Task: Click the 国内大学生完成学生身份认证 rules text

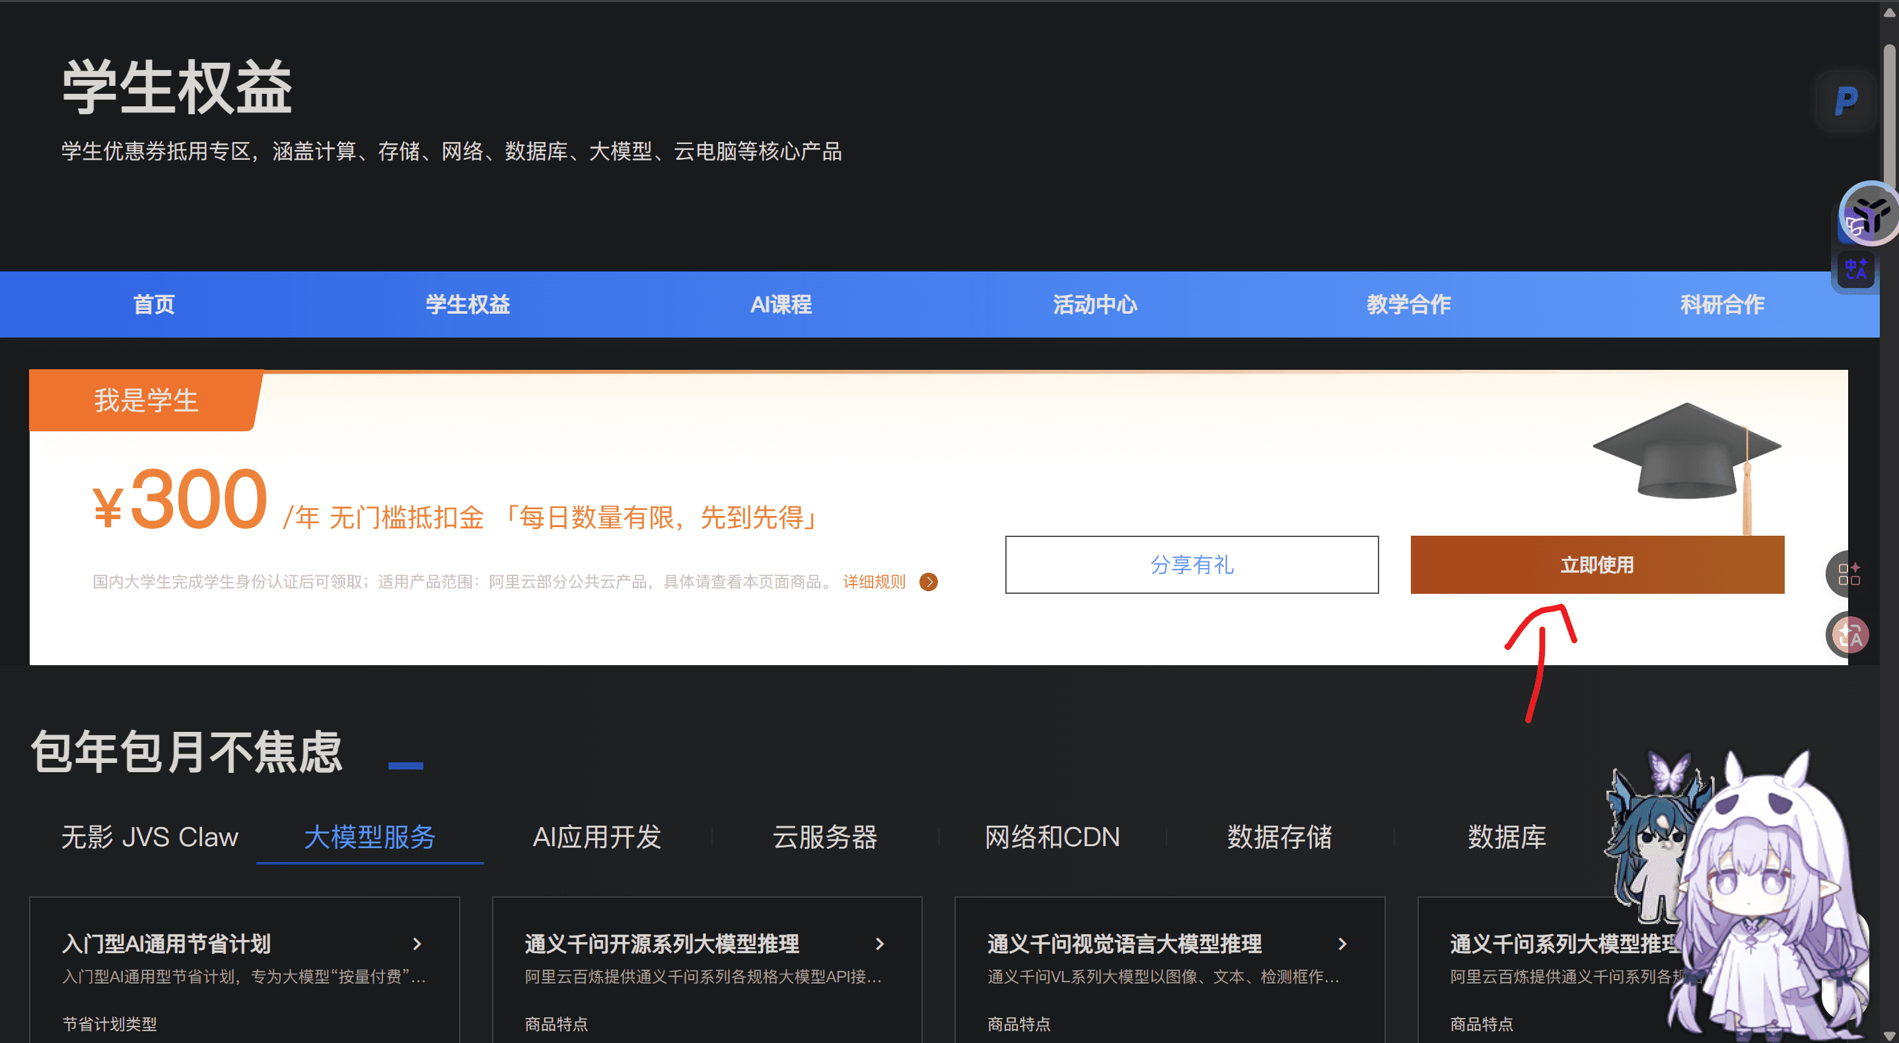Action: pos(463,583)
